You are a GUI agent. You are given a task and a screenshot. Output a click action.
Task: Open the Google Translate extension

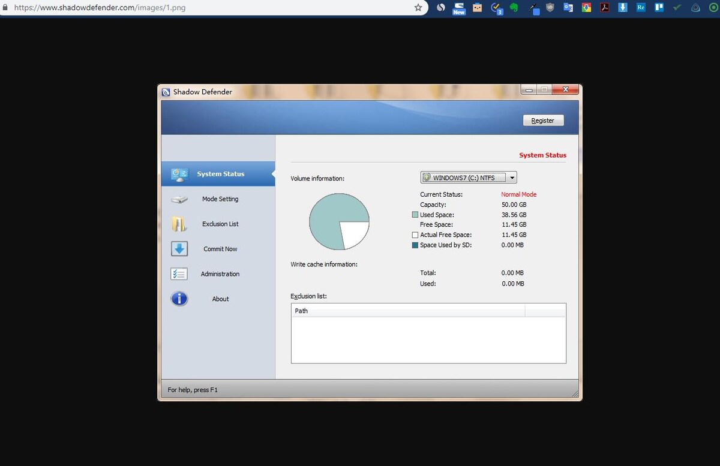click(x=568, y=8)
